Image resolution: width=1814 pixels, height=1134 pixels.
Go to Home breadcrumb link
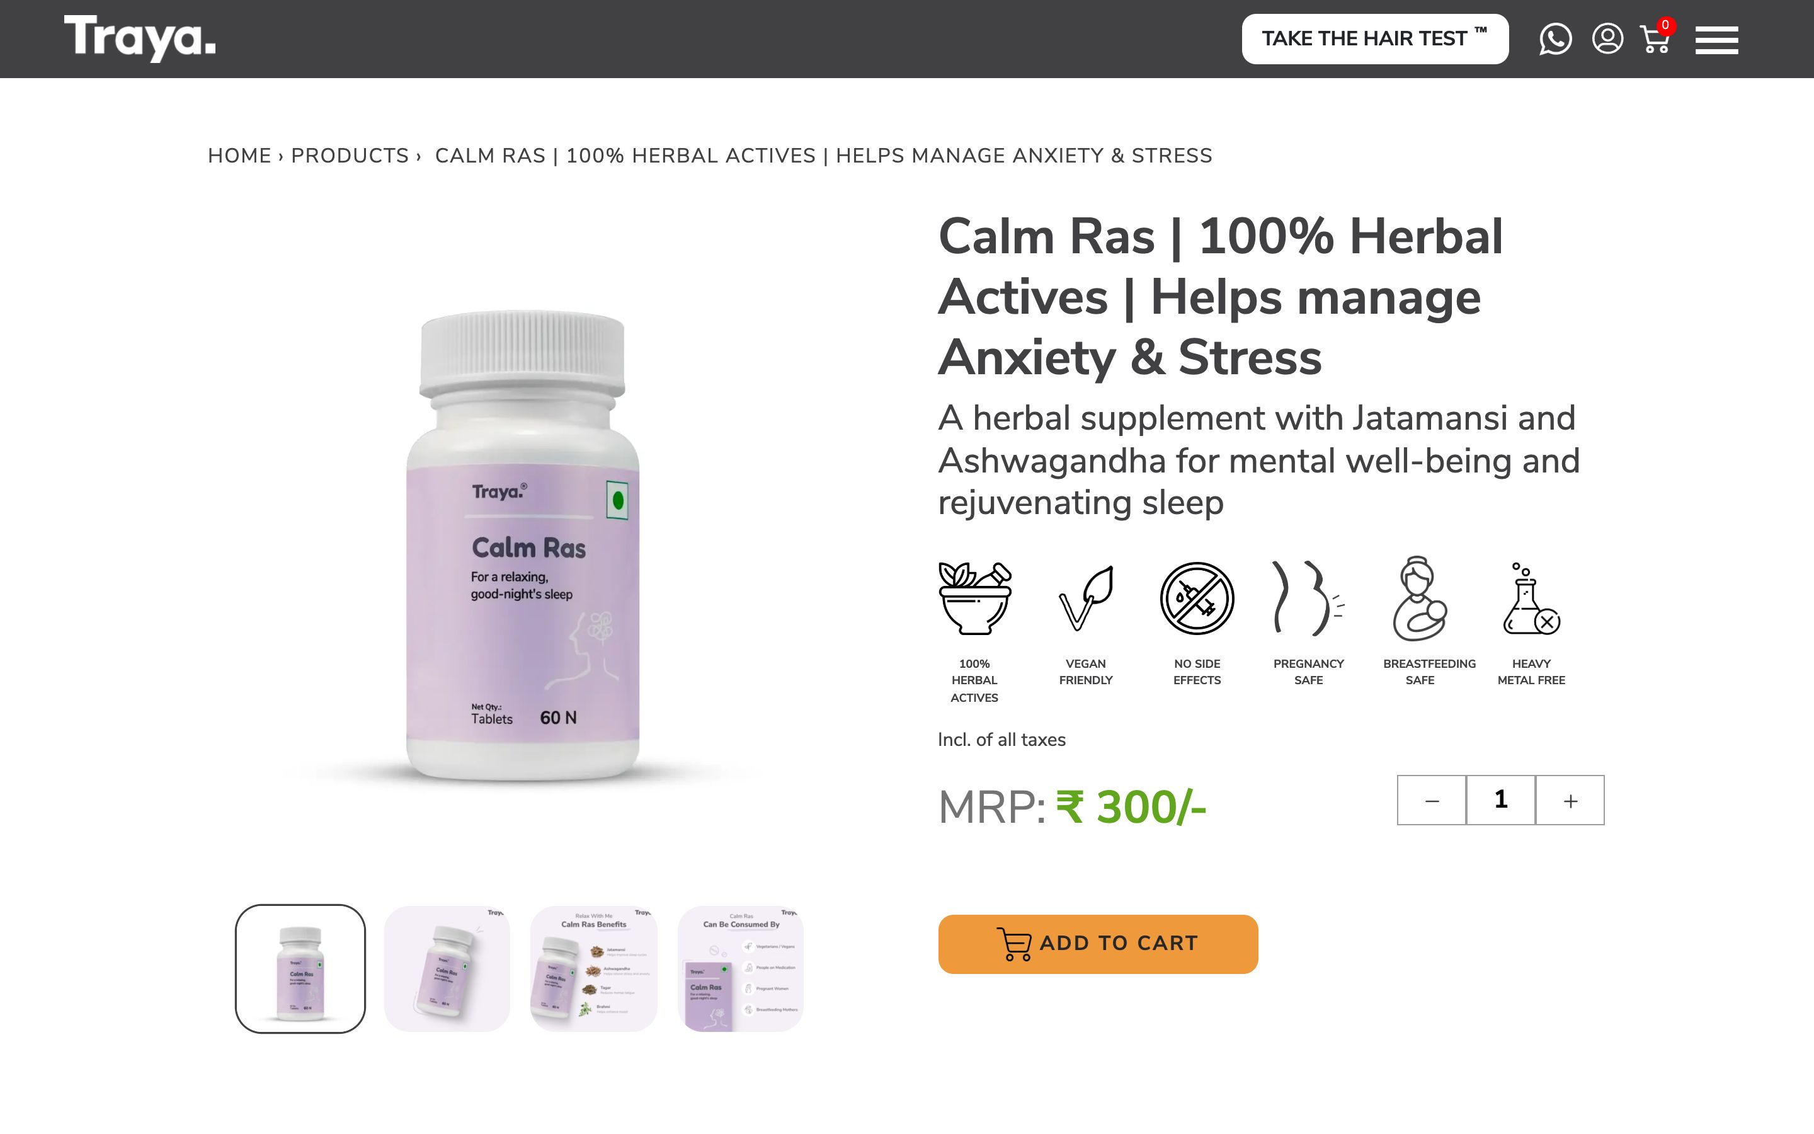(239, 155)
